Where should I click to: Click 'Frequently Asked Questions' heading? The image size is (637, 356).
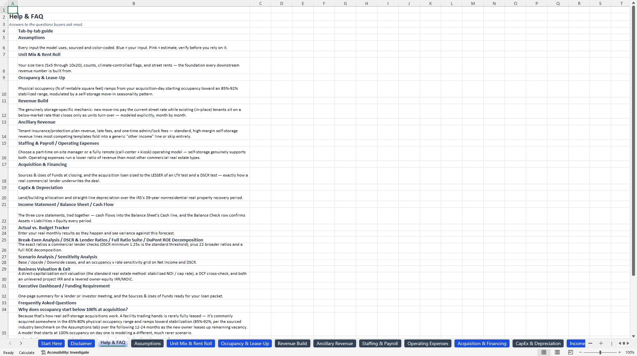click(x=47, y=303)
